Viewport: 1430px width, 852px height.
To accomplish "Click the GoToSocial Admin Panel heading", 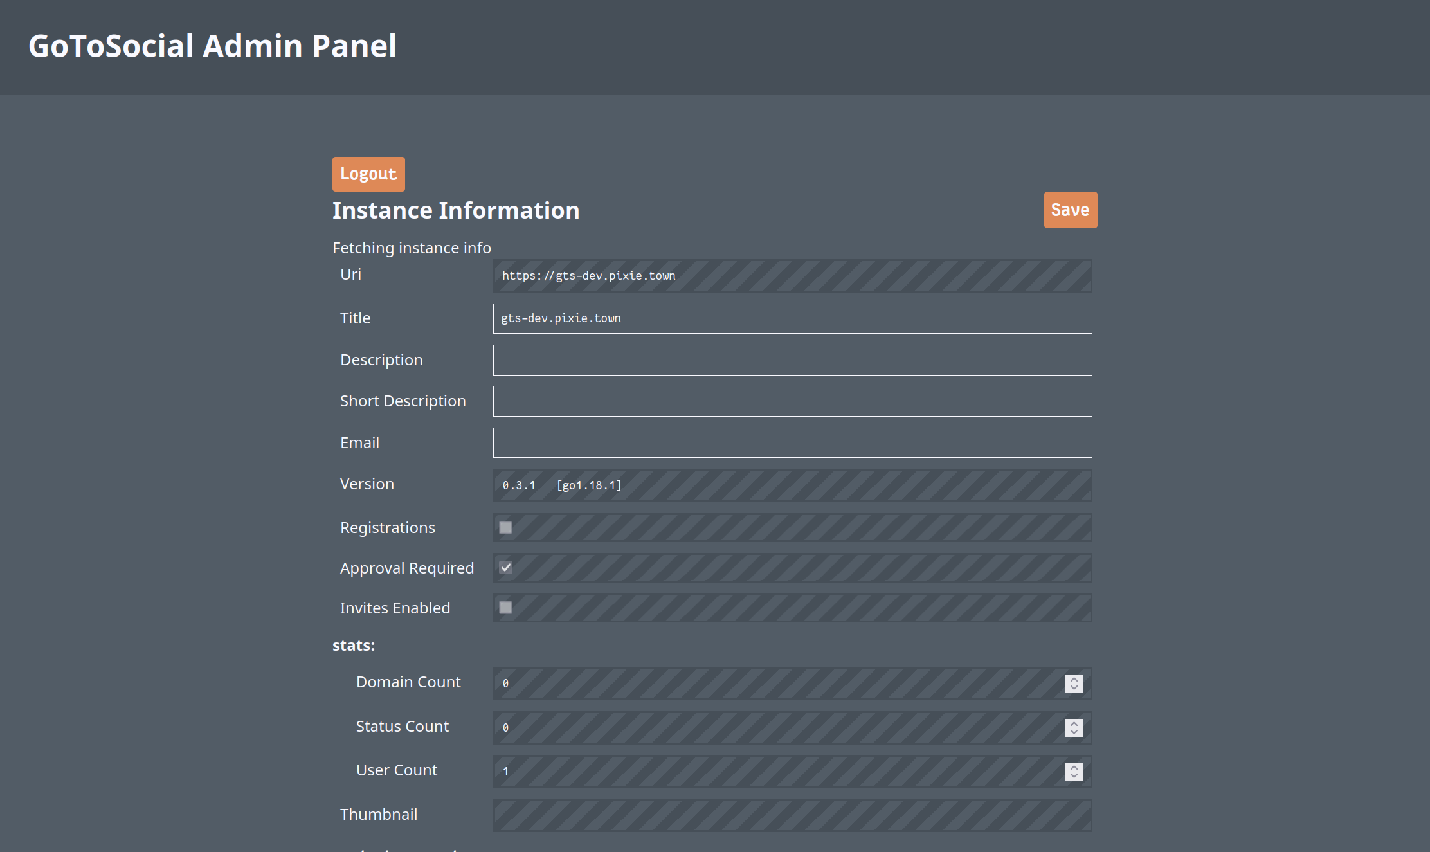I will (212, 46).
